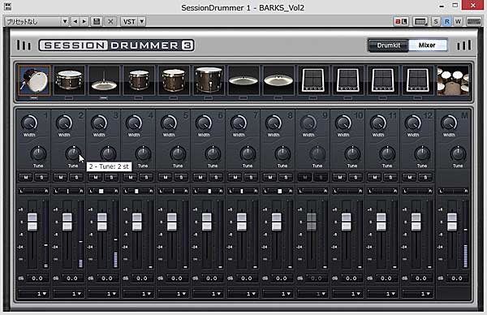
Task: Mute channel 5 with M button
Action: pos(166,177)
